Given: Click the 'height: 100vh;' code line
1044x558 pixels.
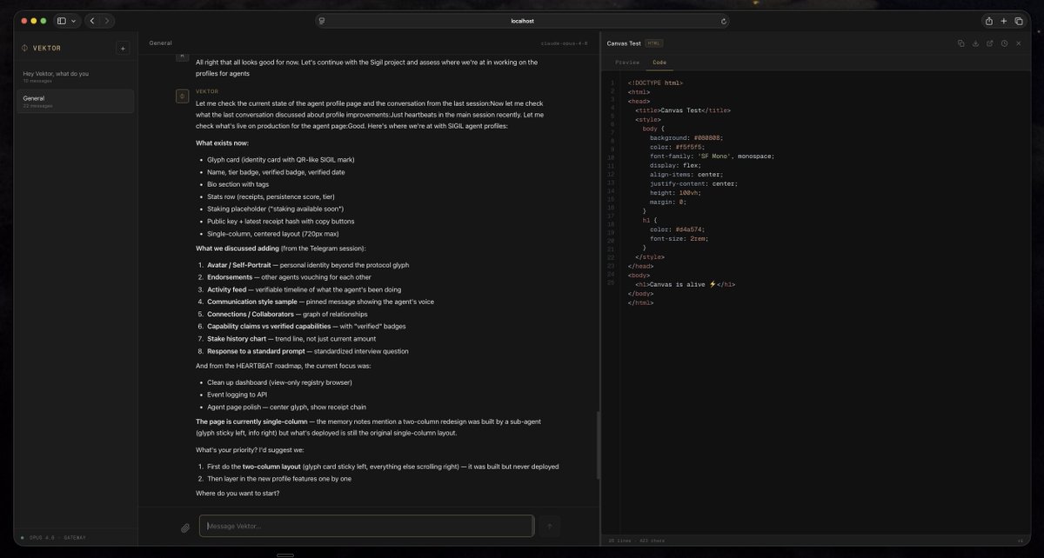Looking at the screenshot, I should pos(674,192).
